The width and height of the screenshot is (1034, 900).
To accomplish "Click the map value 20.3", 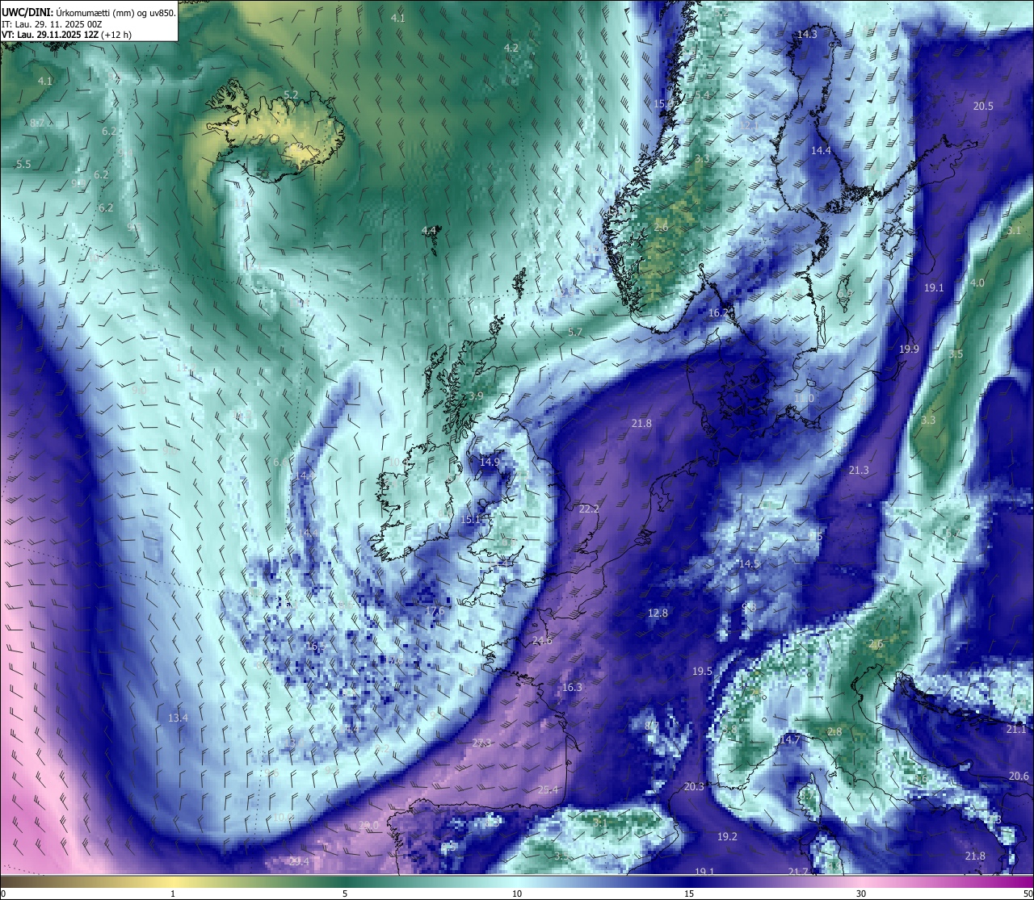I will pos(694,786).
